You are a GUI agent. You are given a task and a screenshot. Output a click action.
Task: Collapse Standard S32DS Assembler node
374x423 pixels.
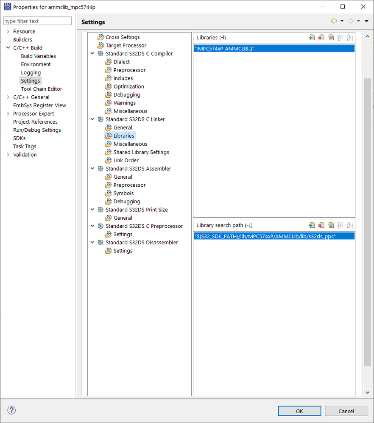click(x=92, y=169)
